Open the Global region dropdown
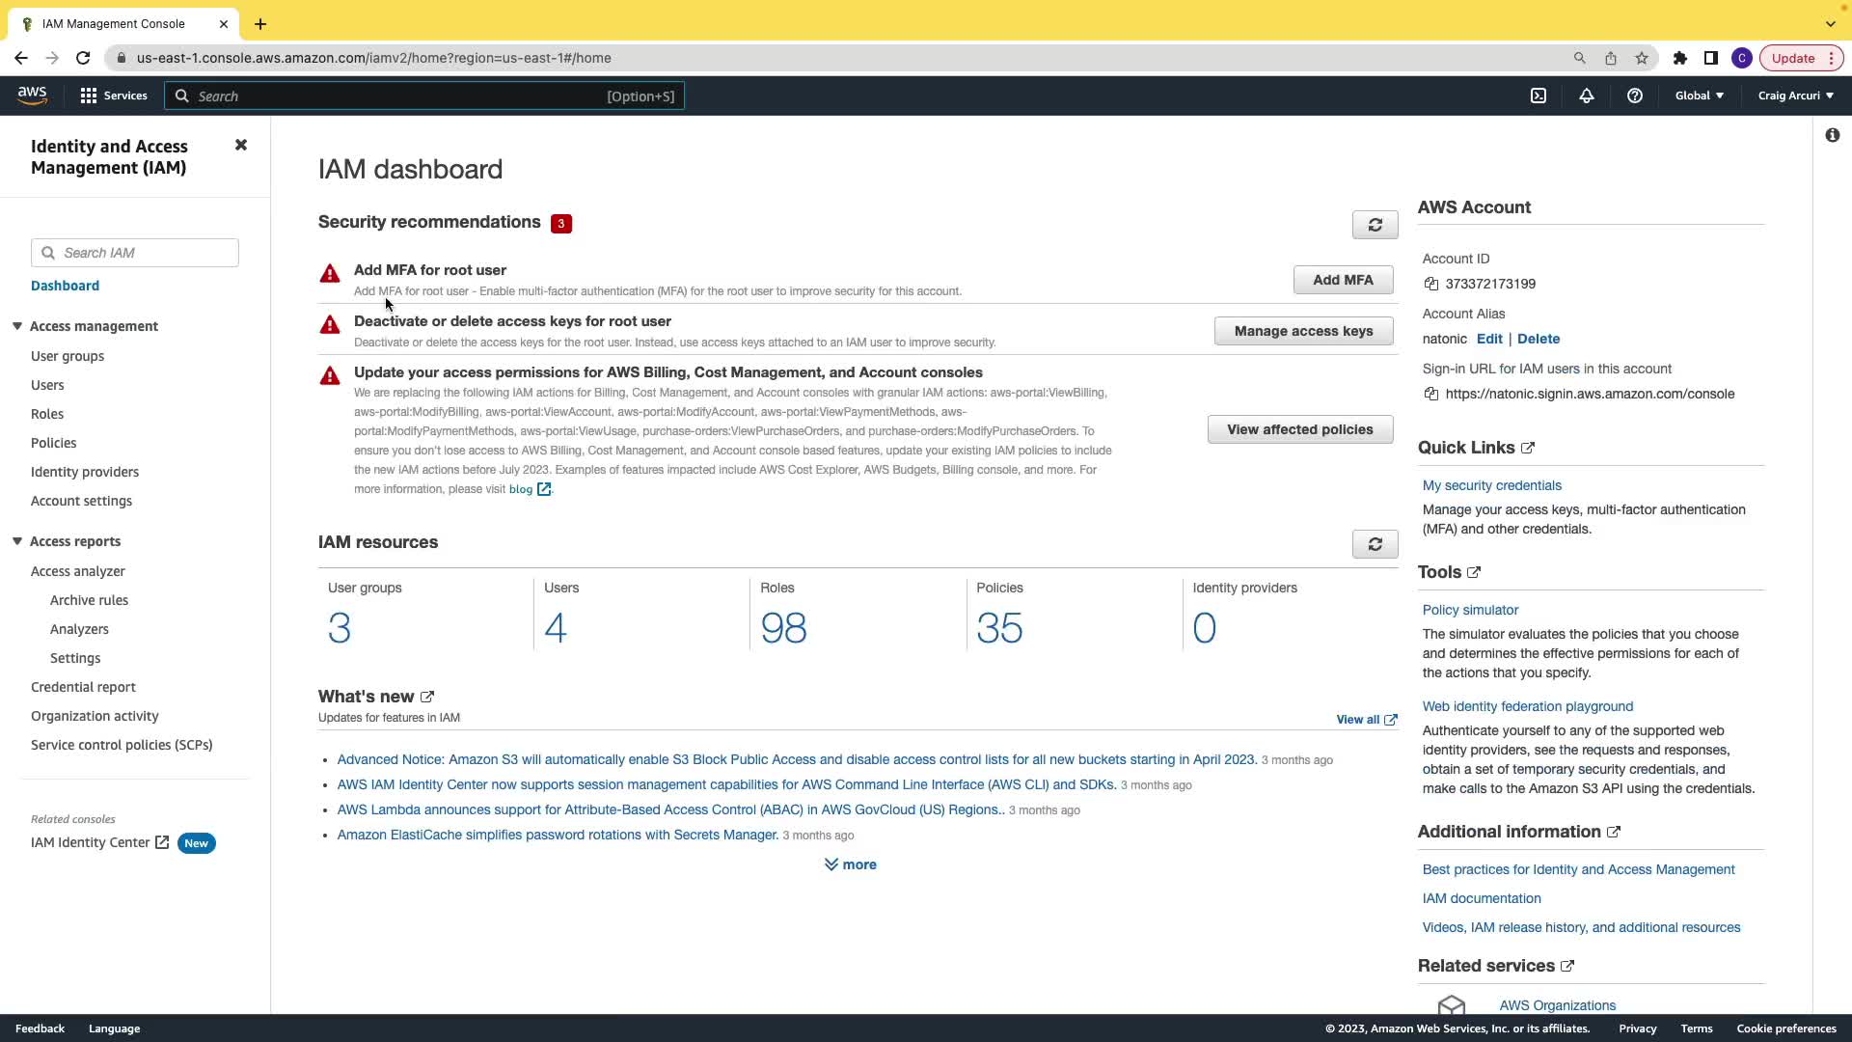 pyautogui.click(x=1699, y=96)
